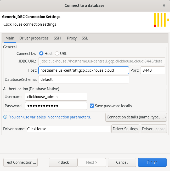
Task: Open the variables in connection parameters link
Action: coord(50,117)
